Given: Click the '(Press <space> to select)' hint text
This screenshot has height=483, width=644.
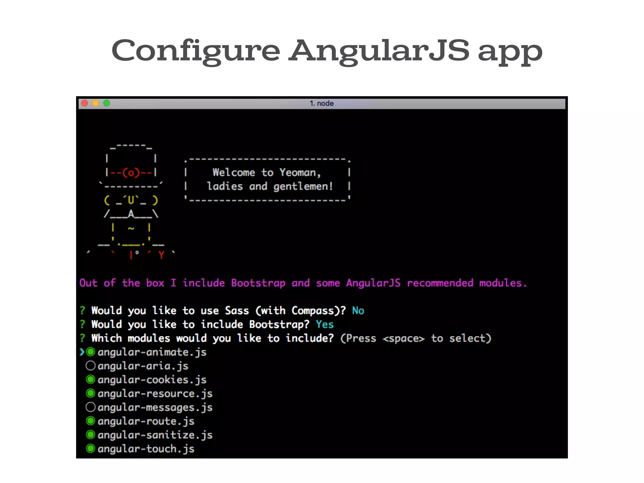Looking at the screenshot, I should pos(416,339).
